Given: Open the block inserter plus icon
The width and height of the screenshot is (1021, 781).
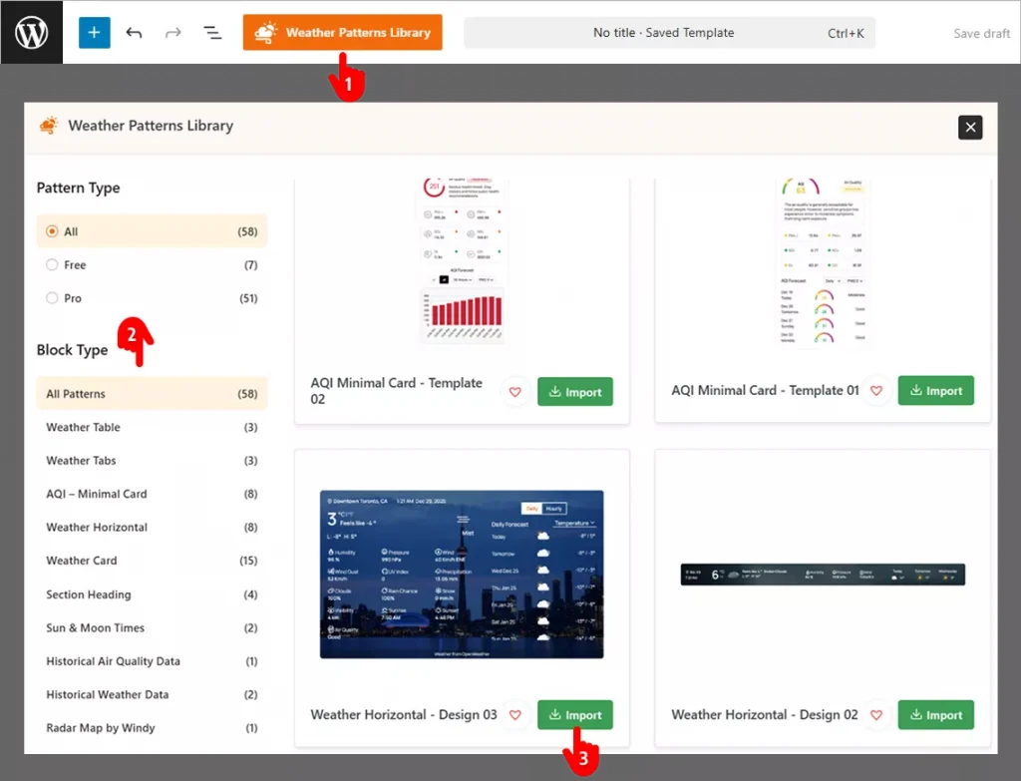Looking at the screenshot, I should click(x=94, y=32).
